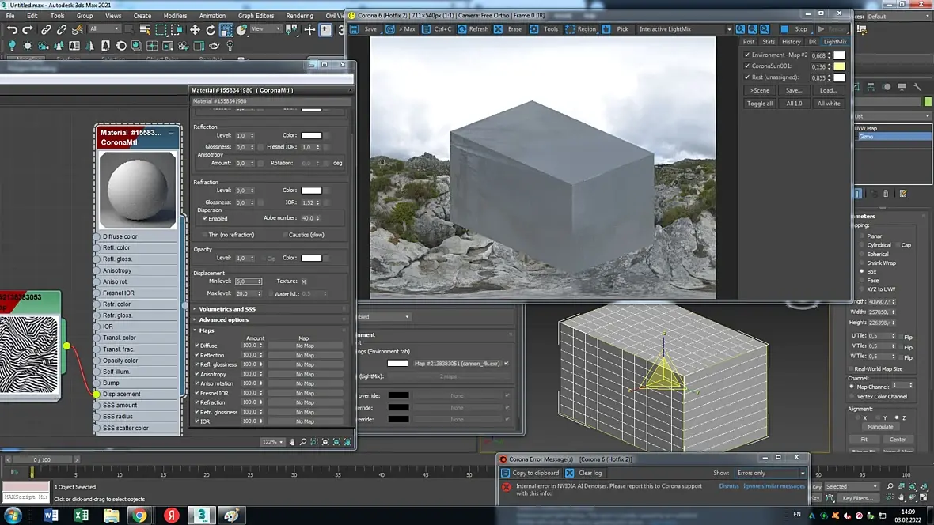Open the Rendering menu
This screenshot has width=934, height=525.
(299, 16)
